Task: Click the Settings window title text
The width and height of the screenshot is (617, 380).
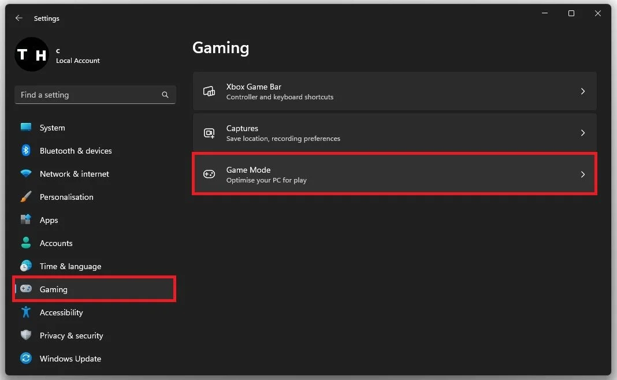Action: click(46, 18)
